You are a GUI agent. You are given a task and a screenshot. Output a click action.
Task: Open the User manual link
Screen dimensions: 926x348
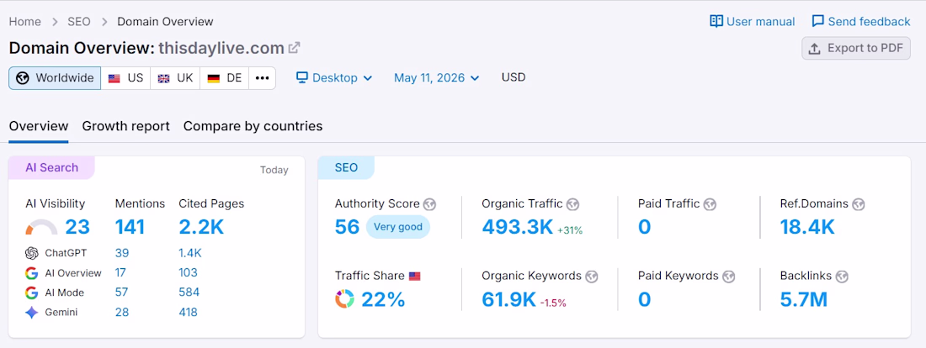click(x=753, y=21)
